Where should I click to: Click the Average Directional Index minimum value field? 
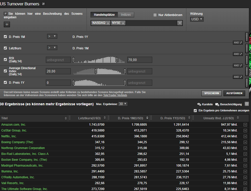[x=58, y=71]
